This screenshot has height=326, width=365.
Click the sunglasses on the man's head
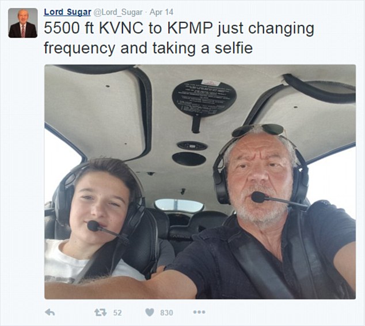(258, 130)
